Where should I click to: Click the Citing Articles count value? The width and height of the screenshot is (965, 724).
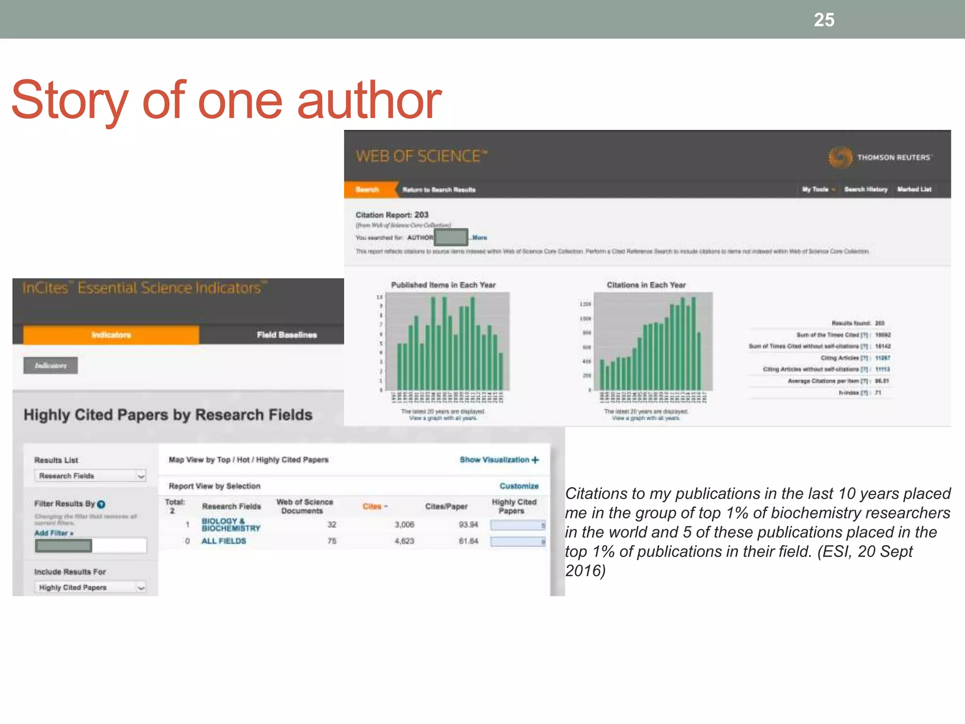click(x=883, y=358)
